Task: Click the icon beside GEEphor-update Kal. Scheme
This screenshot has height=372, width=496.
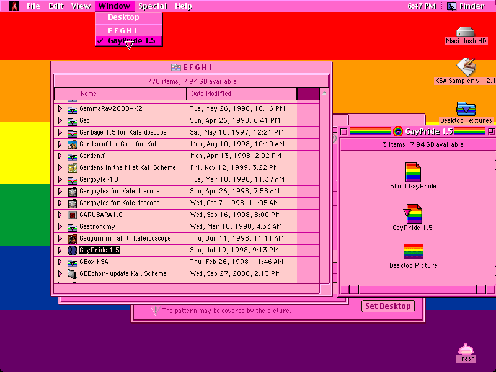Action: 73,274
